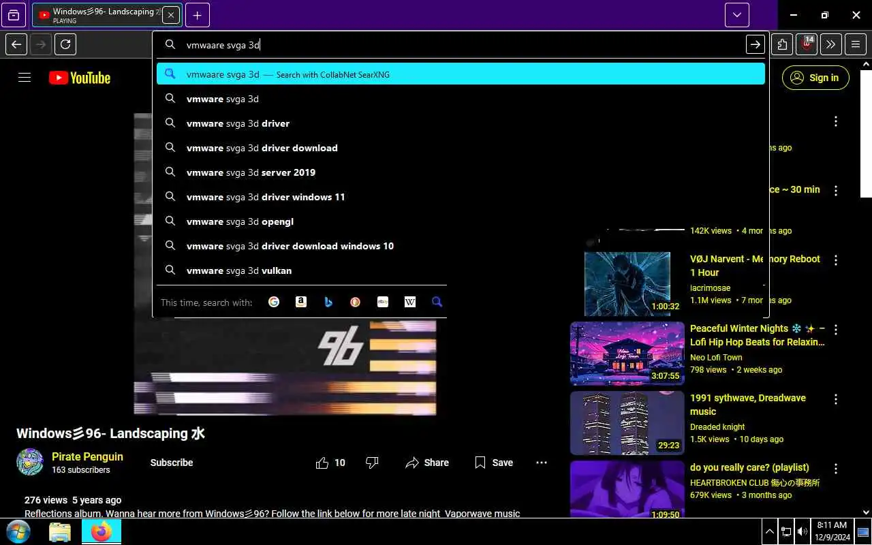Viewport: 872px width, 545px height.
Task: Open the volume control in system tray
Action: click(x=803, y=531)
